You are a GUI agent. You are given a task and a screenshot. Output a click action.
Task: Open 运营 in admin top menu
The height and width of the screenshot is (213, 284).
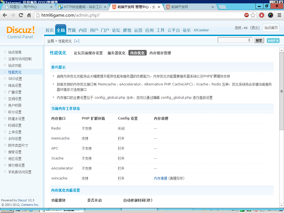tap(138, 30)
